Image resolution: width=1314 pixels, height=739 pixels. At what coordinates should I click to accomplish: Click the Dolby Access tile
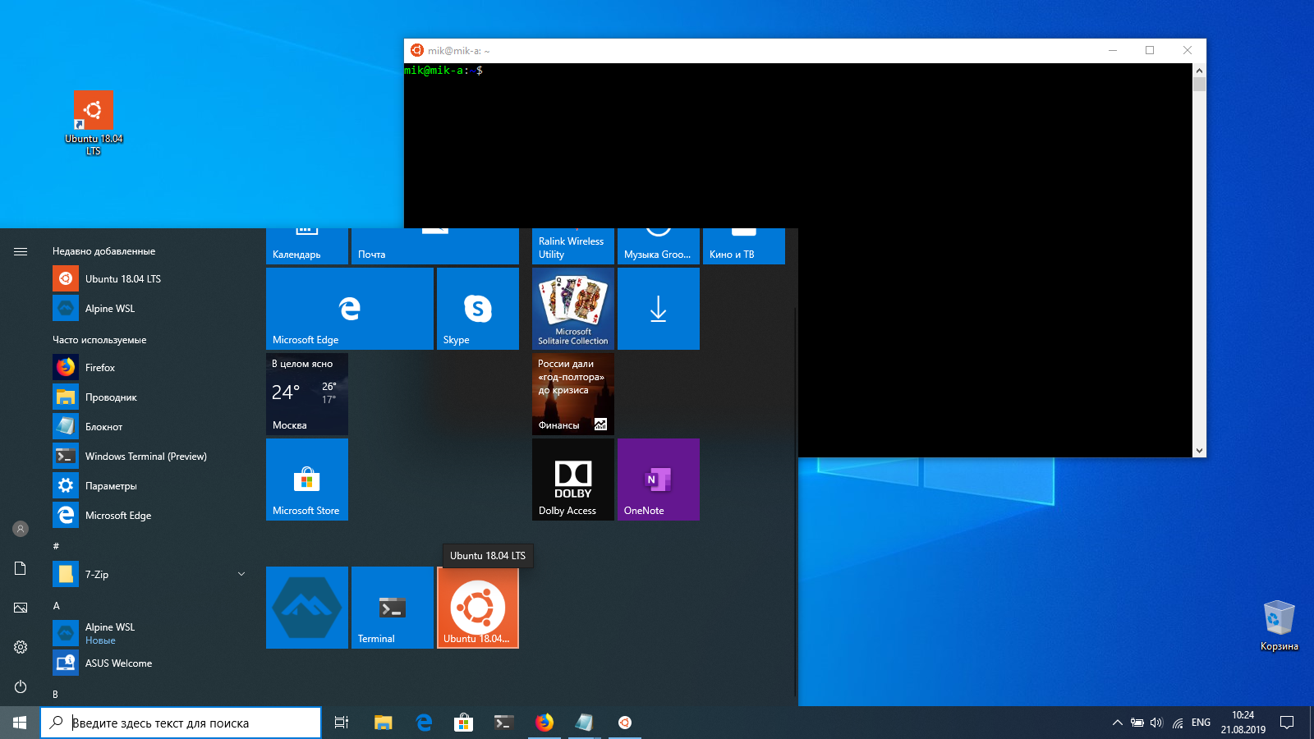pos(572,480)
